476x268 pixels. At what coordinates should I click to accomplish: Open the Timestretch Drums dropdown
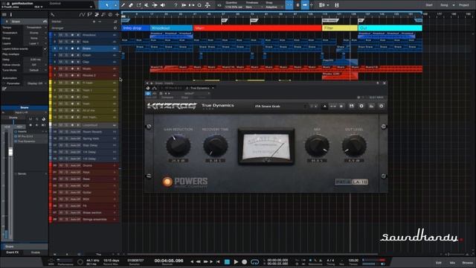pyautogui.click(x=36, y=33)
